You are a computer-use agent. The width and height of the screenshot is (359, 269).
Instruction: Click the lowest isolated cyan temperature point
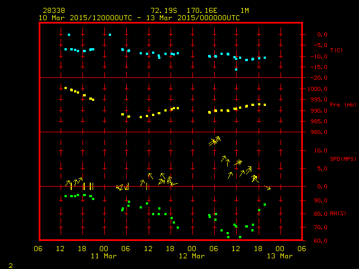pyautogui.click(x=236, y=69)
